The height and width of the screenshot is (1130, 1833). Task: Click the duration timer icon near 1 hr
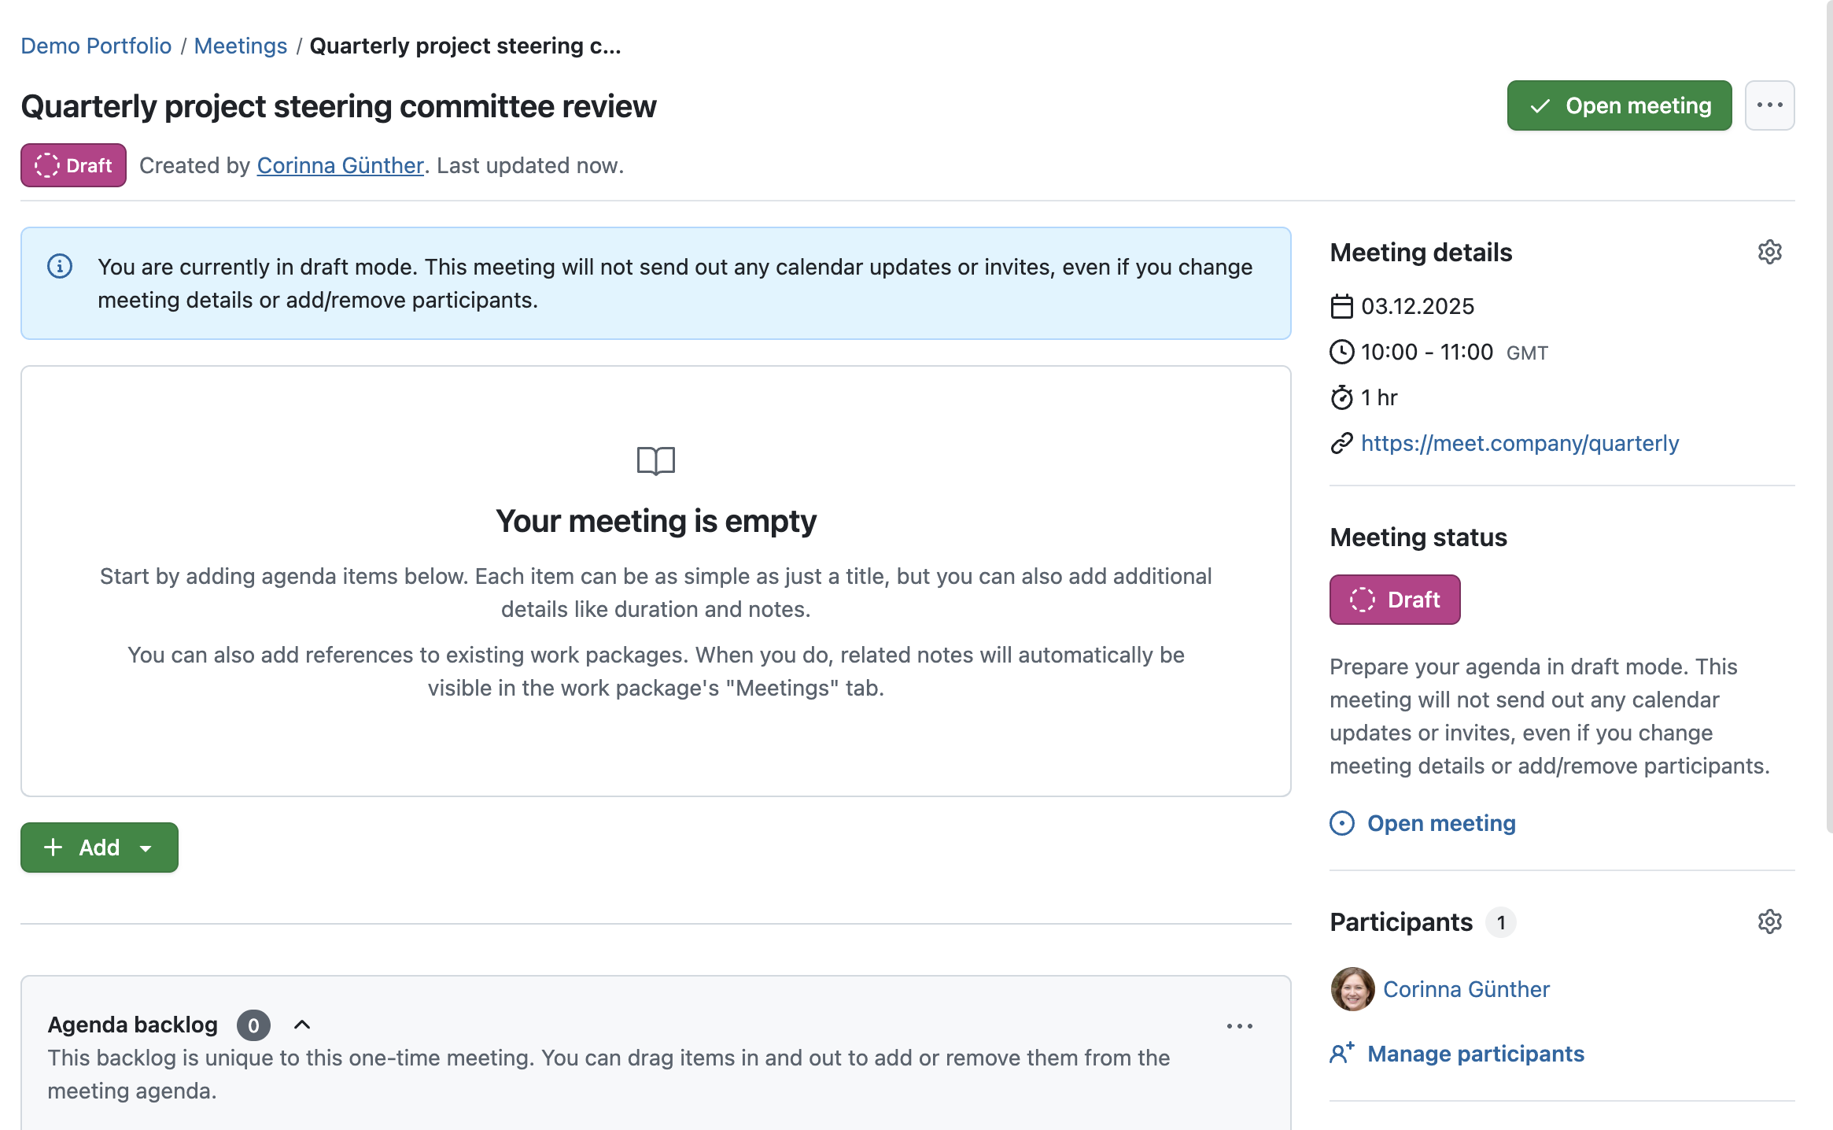[x=1341, y=397]
